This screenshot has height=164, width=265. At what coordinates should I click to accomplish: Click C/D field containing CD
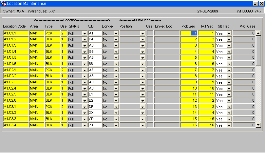(x=95, y=119)
